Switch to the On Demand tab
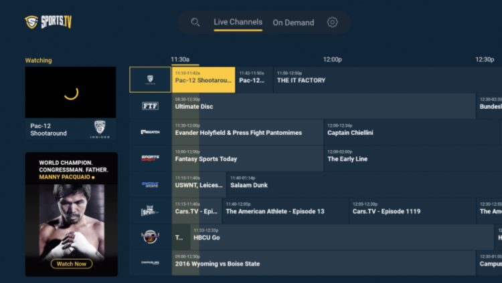The height and width of the screenshot is (283, 502). point(293,23)
